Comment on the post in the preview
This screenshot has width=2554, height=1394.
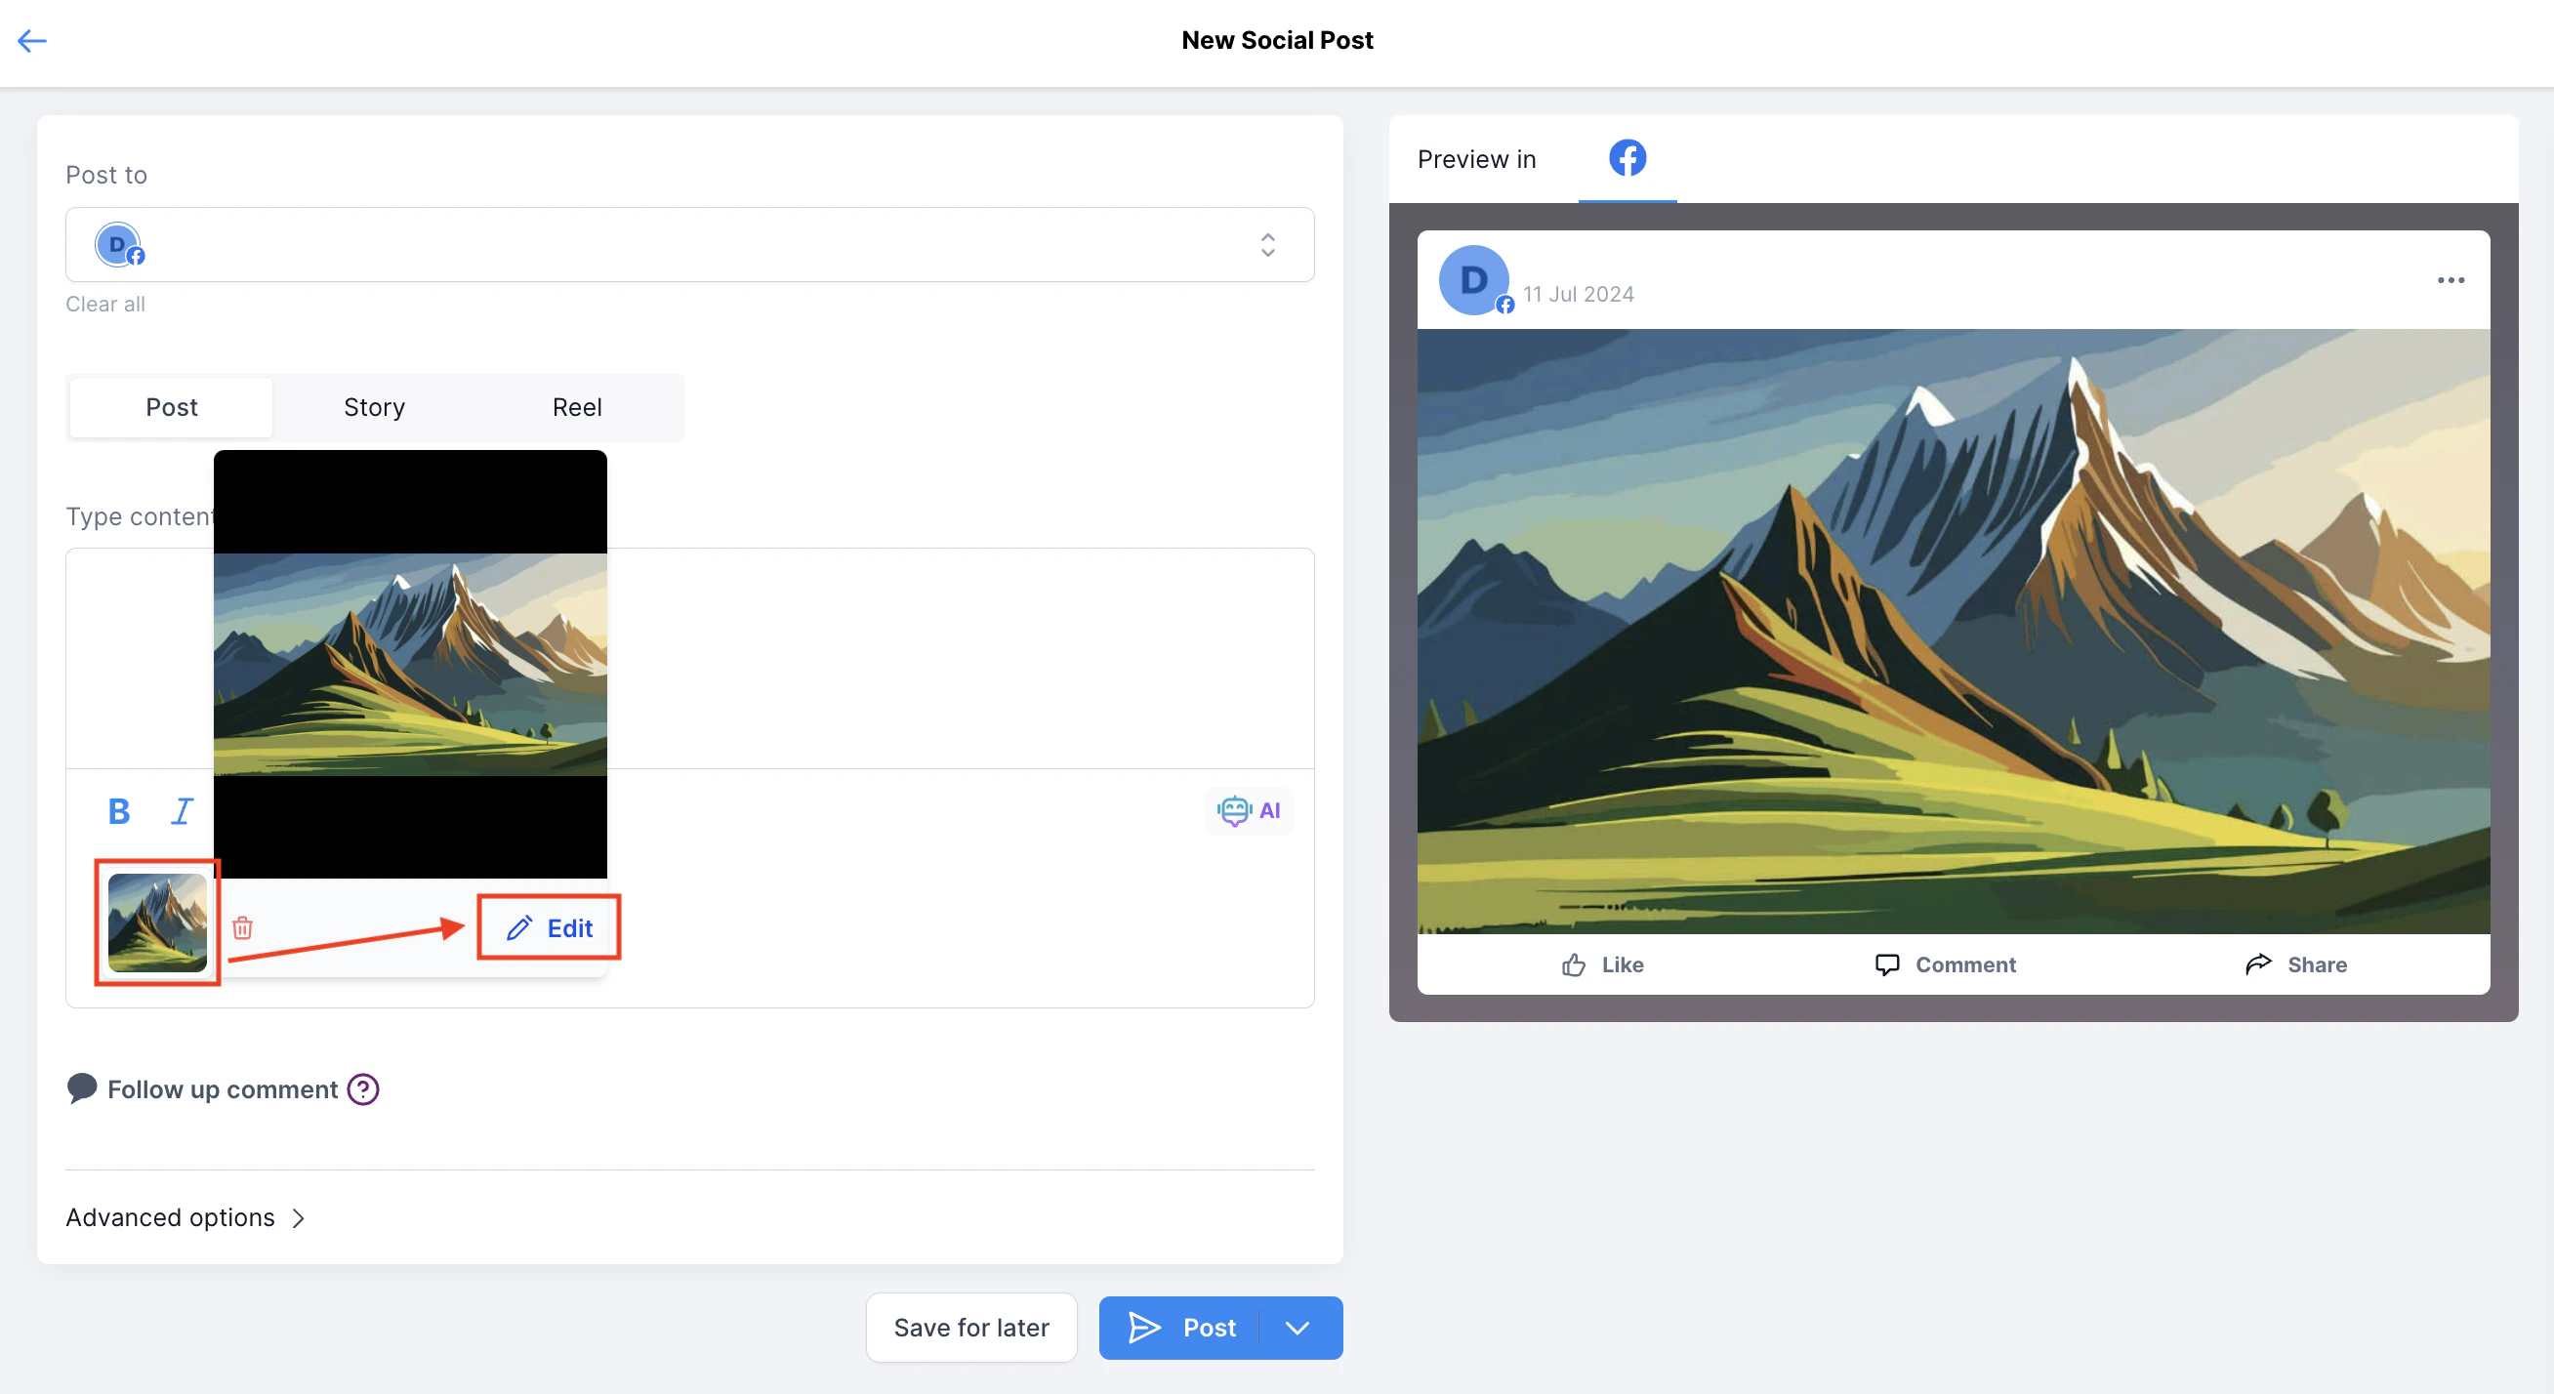[1945, 963]
